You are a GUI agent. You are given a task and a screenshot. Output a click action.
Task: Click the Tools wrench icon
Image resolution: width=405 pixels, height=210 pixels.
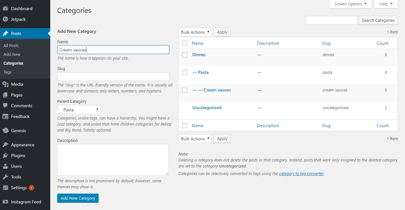pyautogui.click(x=5, y=177)
